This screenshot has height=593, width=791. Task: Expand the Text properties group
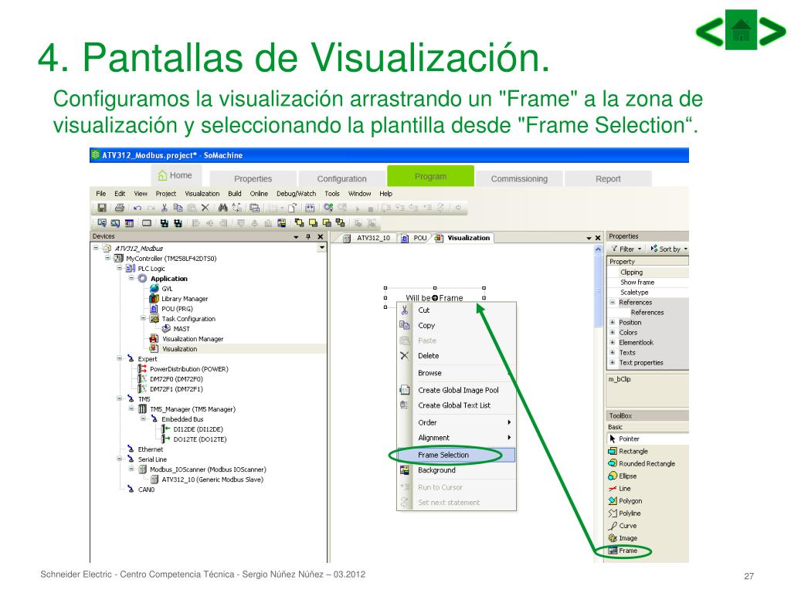click(x=613, y=363)
